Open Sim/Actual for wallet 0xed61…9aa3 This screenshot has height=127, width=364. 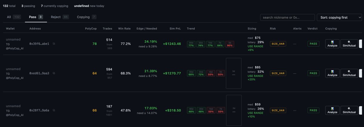coord(349,73)
